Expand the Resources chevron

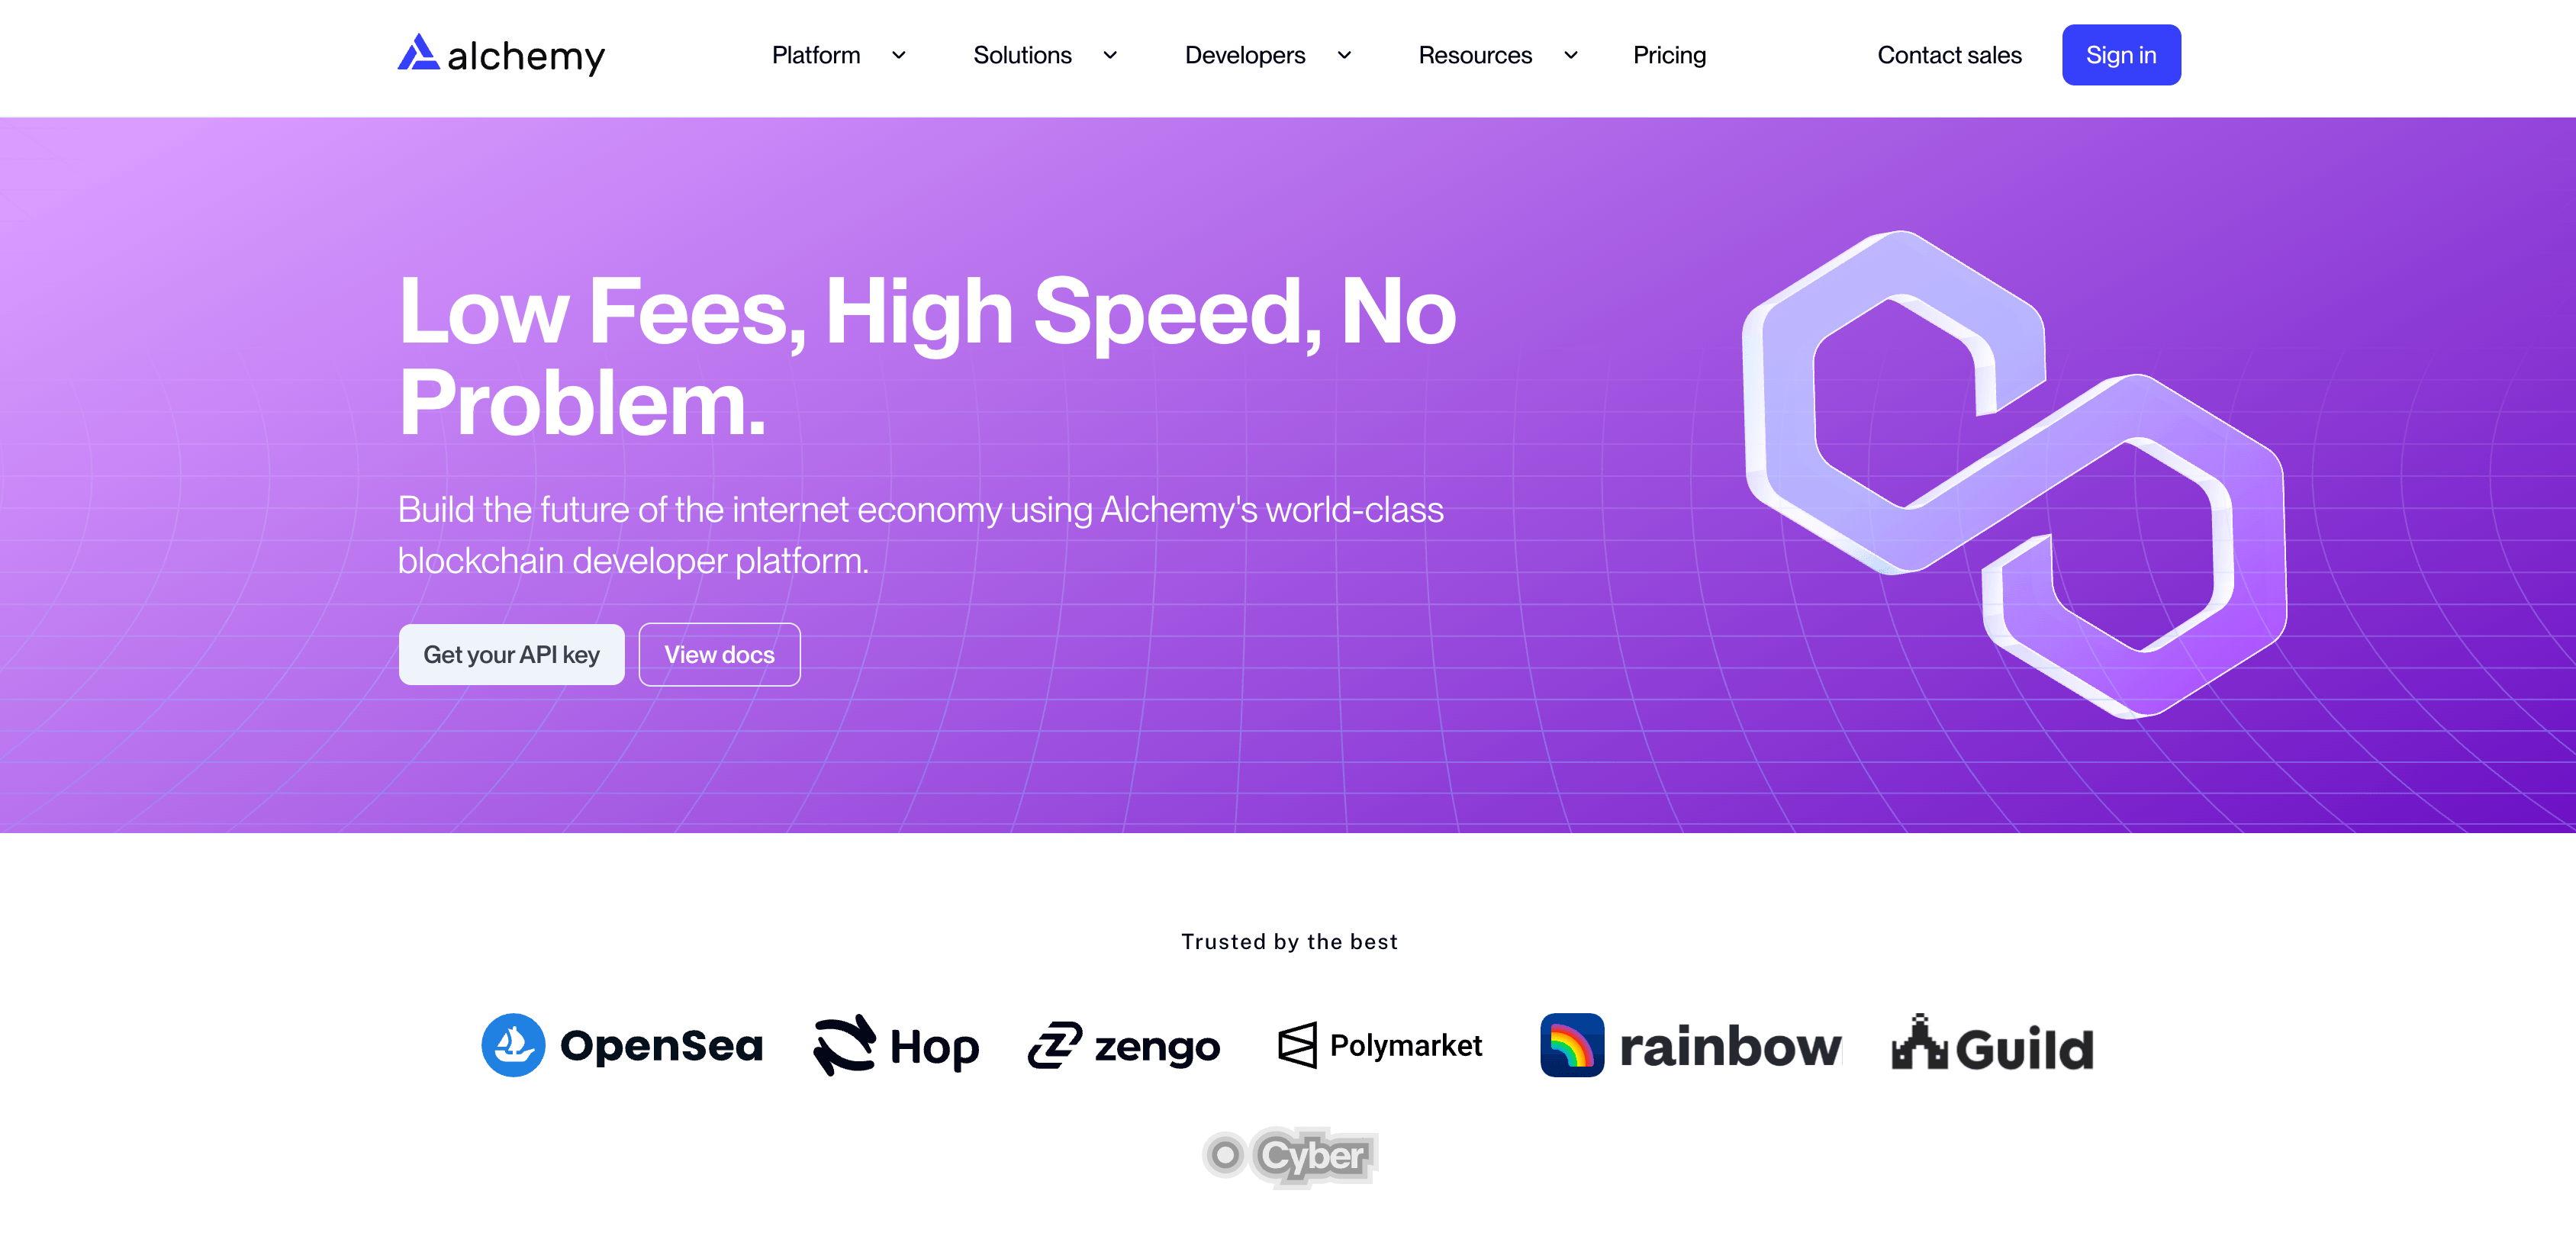pos(1570,55)
